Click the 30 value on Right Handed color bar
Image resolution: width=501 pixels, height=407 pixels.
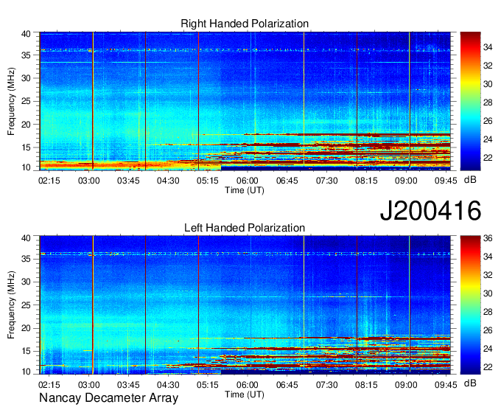pos(488,84)
